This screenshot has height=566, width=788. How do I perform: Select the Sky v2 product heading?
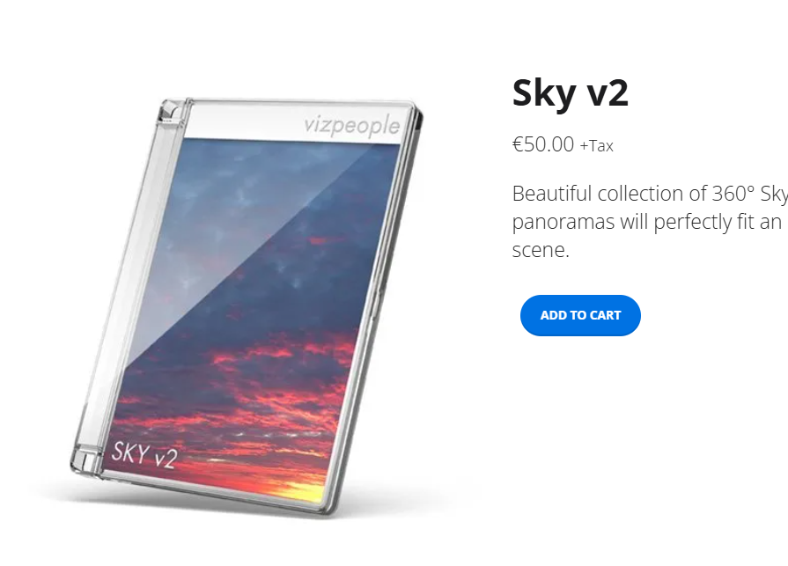571,93
